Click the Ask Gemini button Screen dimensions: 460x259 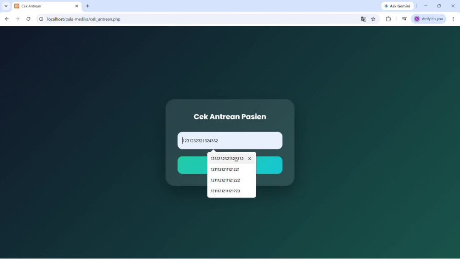click(397, 6)
